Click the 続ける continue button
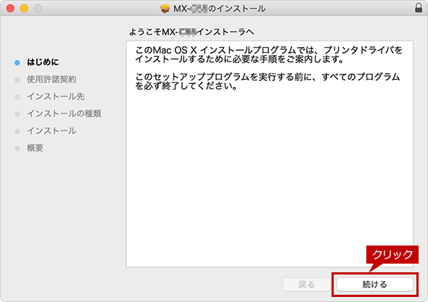428x302 pixels. point(374,285)
